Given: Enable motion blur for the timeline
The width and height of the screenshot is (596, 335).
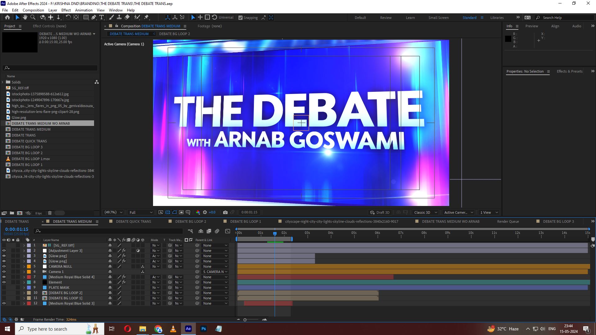Looking at the screenshot, I should point(217,231).
